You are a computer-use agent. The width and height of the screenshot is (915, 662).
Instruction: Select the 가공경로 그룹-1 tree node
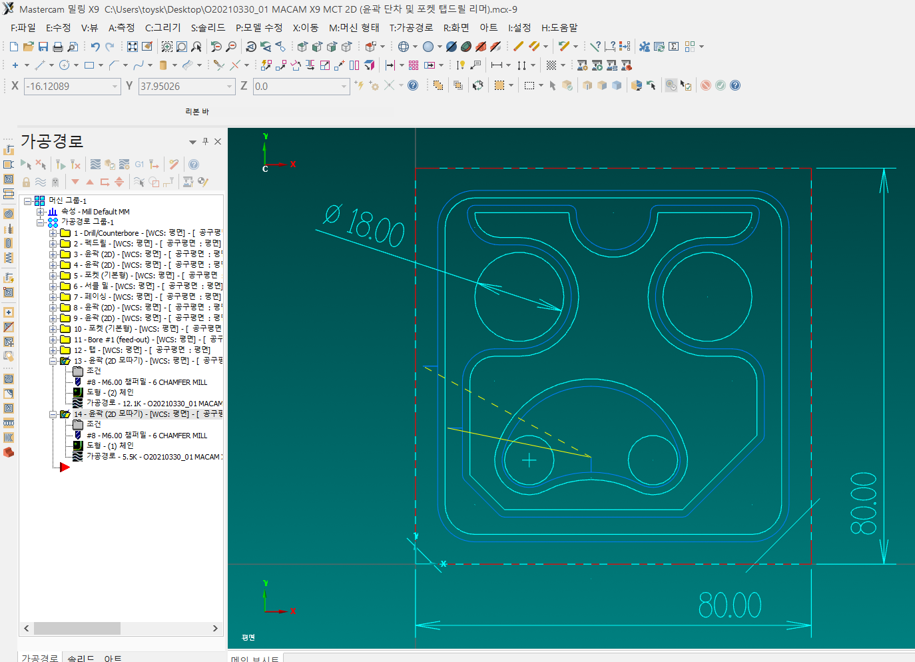(x=87, y=222)
